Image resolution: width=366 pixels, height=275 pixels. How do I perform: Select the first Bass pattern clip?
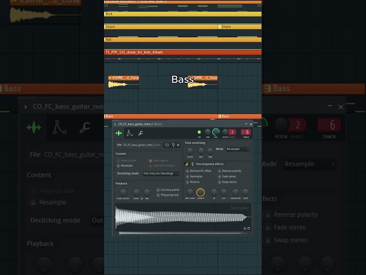(161, 116)
